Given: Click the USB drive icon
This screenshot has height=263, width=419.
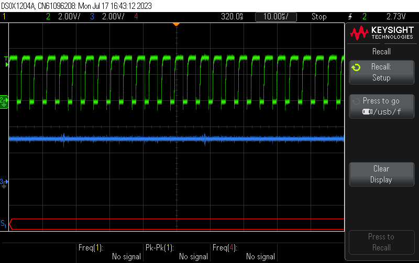Looking at the screenshot, I should 368,111.
